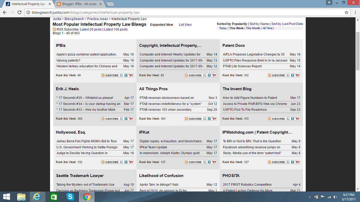Viewport: 360px width, 202px height.
Task: Open The Invent Blog title
Action: click(237, 89)
